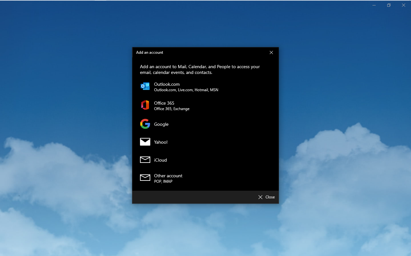411x256 pixels.
Task: Click the Outlook.com envelope icon
Action: click(145, 86)
